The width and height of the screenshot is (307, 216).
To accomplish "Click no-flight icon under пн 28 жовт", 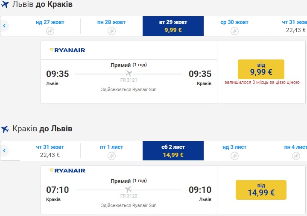I will tap(111, 31).
